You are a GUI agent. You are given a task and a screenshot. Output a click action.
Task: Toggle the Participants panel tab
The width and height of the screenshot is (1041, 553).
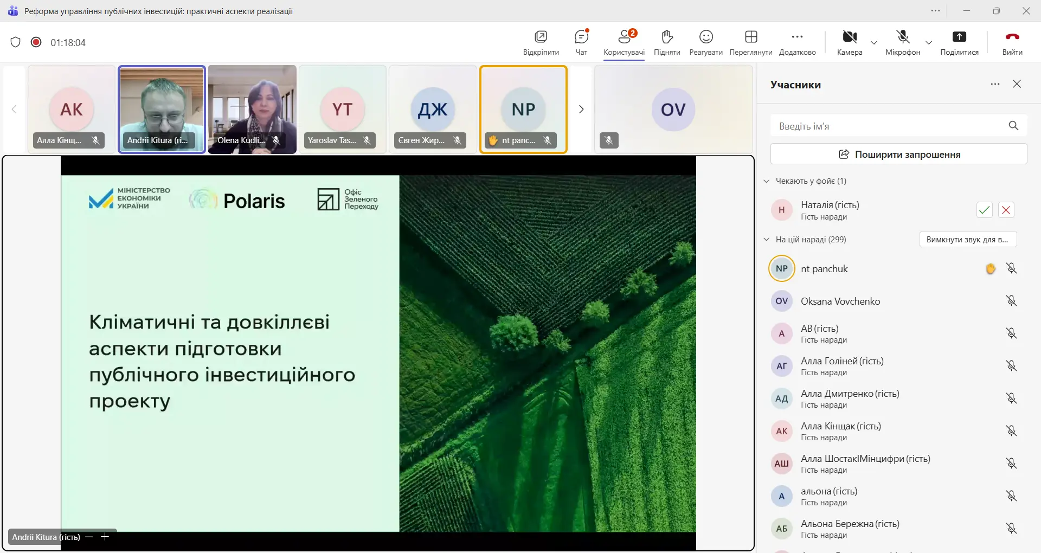[624, 42]
